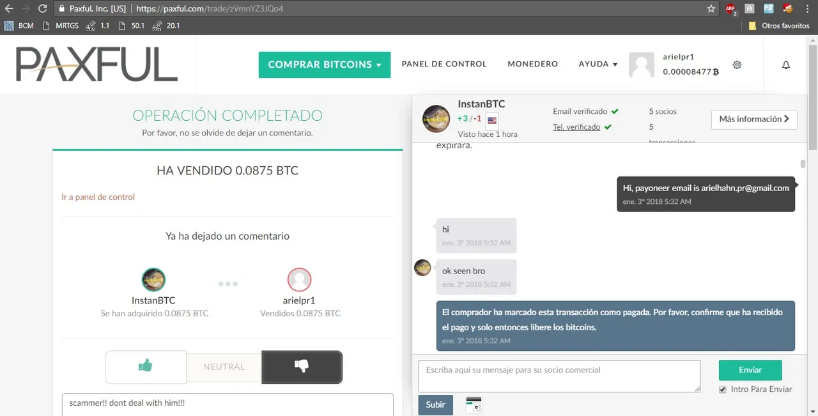The image size is (818, 416).
Task: Click the 'HA VENDIDO 0.0875 BTC' heading
Action: pos(228,171)
